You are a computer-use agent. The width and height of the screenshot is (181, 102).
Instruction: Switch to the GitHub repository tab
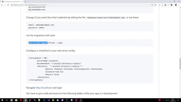point(12,2)
